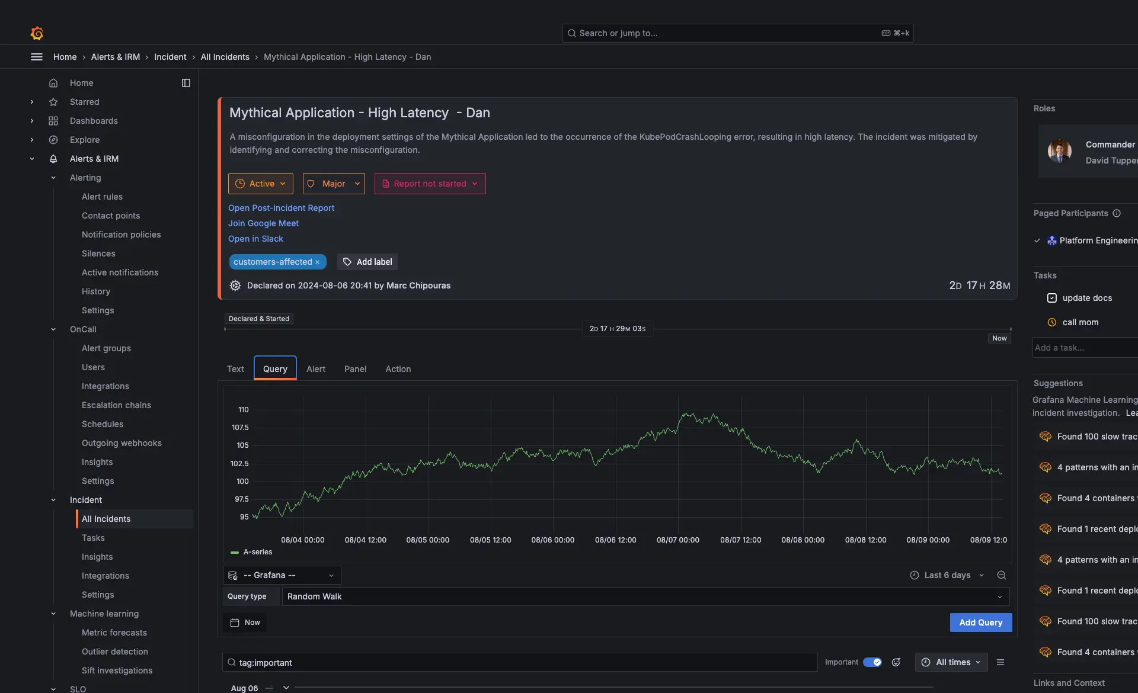
Task: Click the first 'Found 1 recent depl' suggestion icon
Action: pyautogui.click(x=1046, y=529)
